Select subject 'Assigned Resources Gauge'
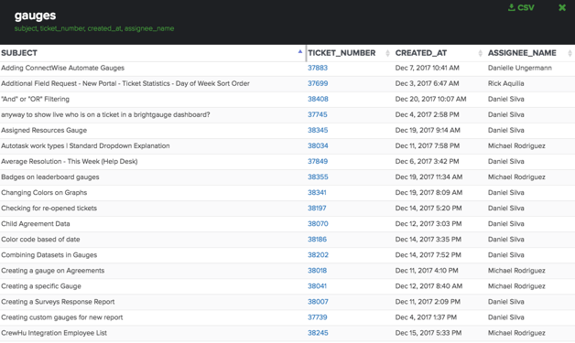 click(x=44, y=131)
